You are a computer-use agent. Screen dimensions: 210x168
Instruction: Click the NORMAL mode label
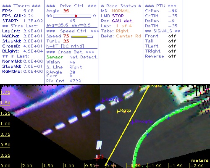[x=121, y=11]
